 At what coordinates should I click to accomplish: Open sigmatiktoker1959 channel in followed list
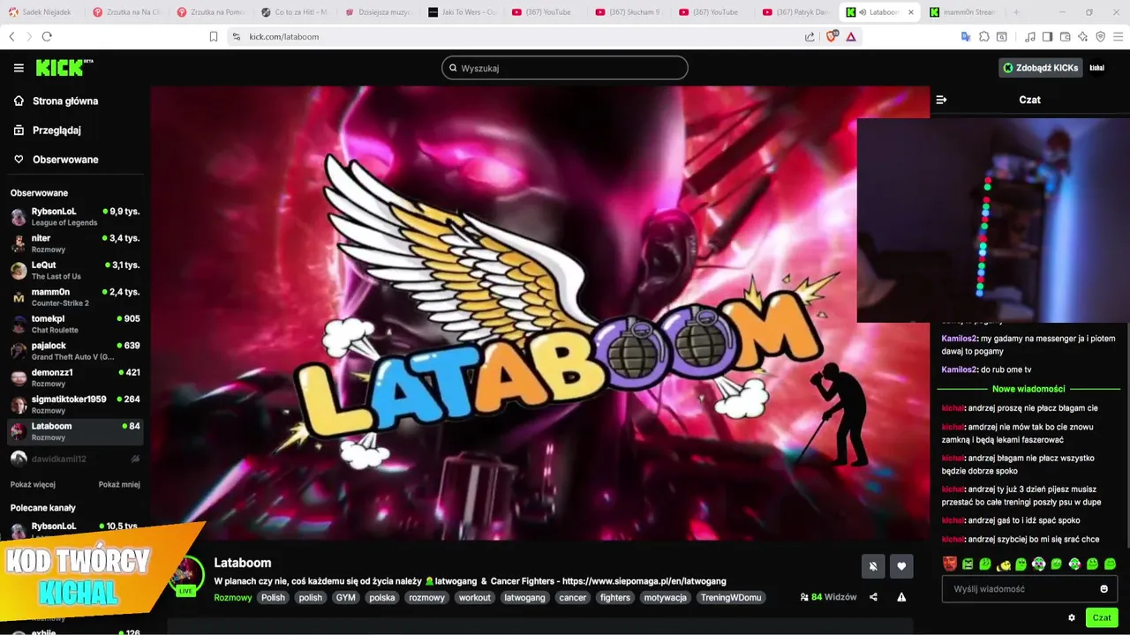click(75, 404)
